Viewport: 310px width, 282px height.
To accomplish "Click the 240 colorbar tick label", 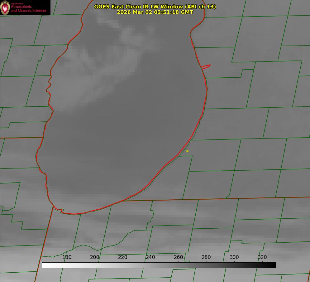I will [150, 257].
